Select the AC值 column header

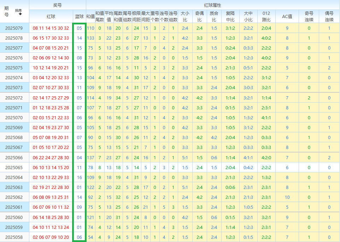point(287,17)
